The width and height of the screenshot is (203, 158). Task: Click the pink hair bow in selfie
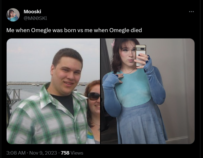click(113, 43)
